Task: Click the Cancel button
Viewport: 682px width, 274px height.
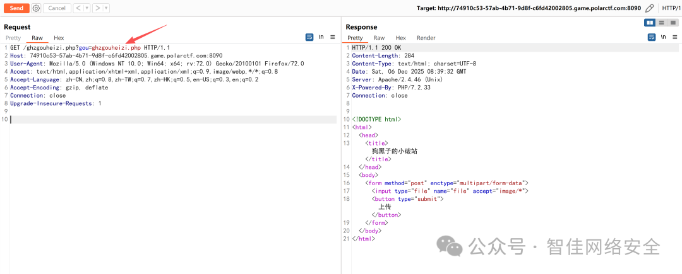Action: coord(57,8)
